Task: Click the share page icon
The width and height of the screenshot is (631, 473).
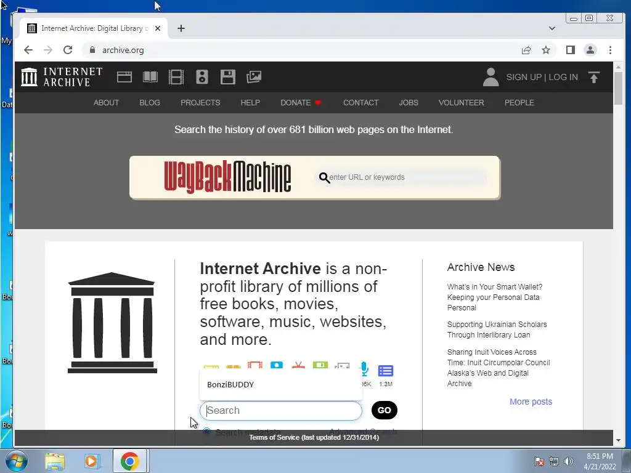Action: coord(526,50)
